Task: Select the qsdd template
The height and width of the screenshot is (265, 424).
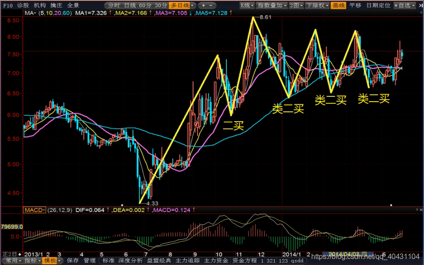Action: (297, 261)
